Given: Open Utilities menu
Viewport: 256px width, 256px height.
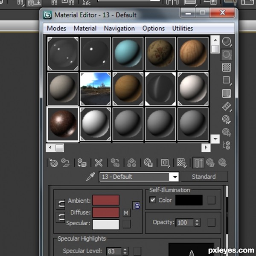Looking at the screenshot, I should [x=183, y=29].
